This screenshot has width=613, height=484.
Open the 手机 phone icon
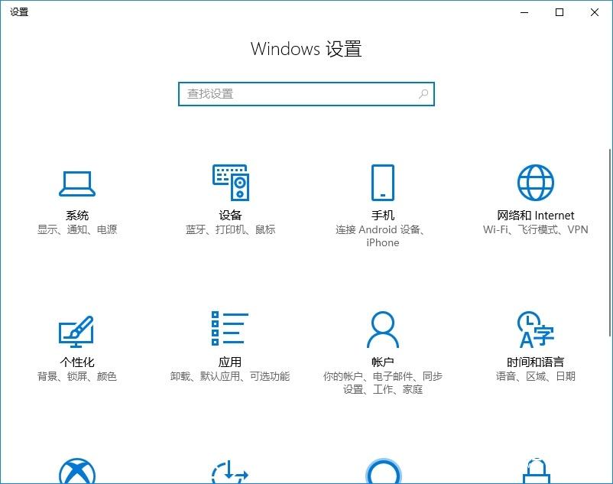383,183
